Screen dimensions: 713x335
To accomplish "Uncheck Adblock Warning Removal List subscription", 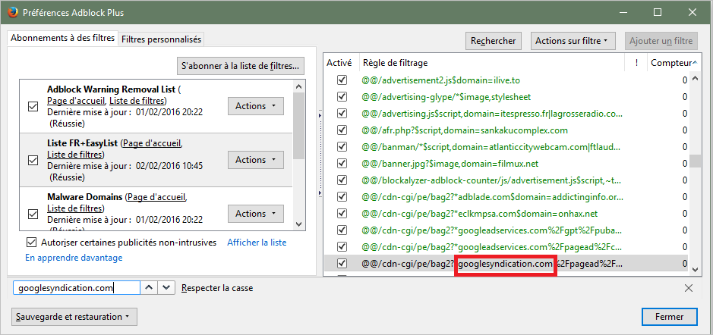I will point(33,106).
